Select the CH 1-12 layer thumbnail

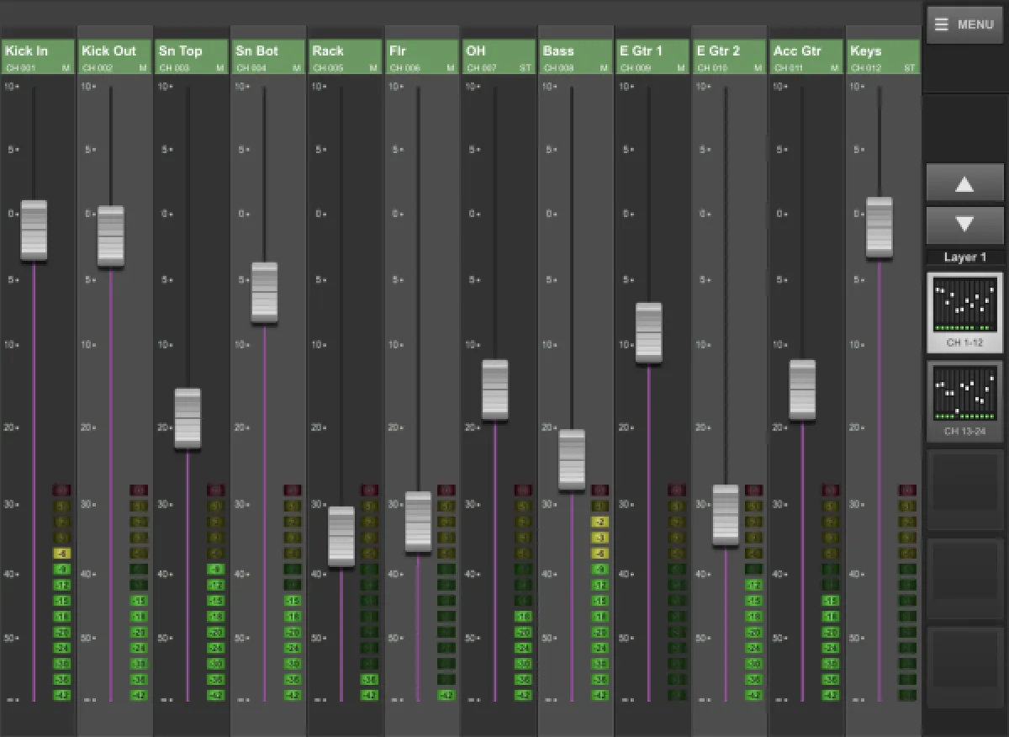[964, 312]
